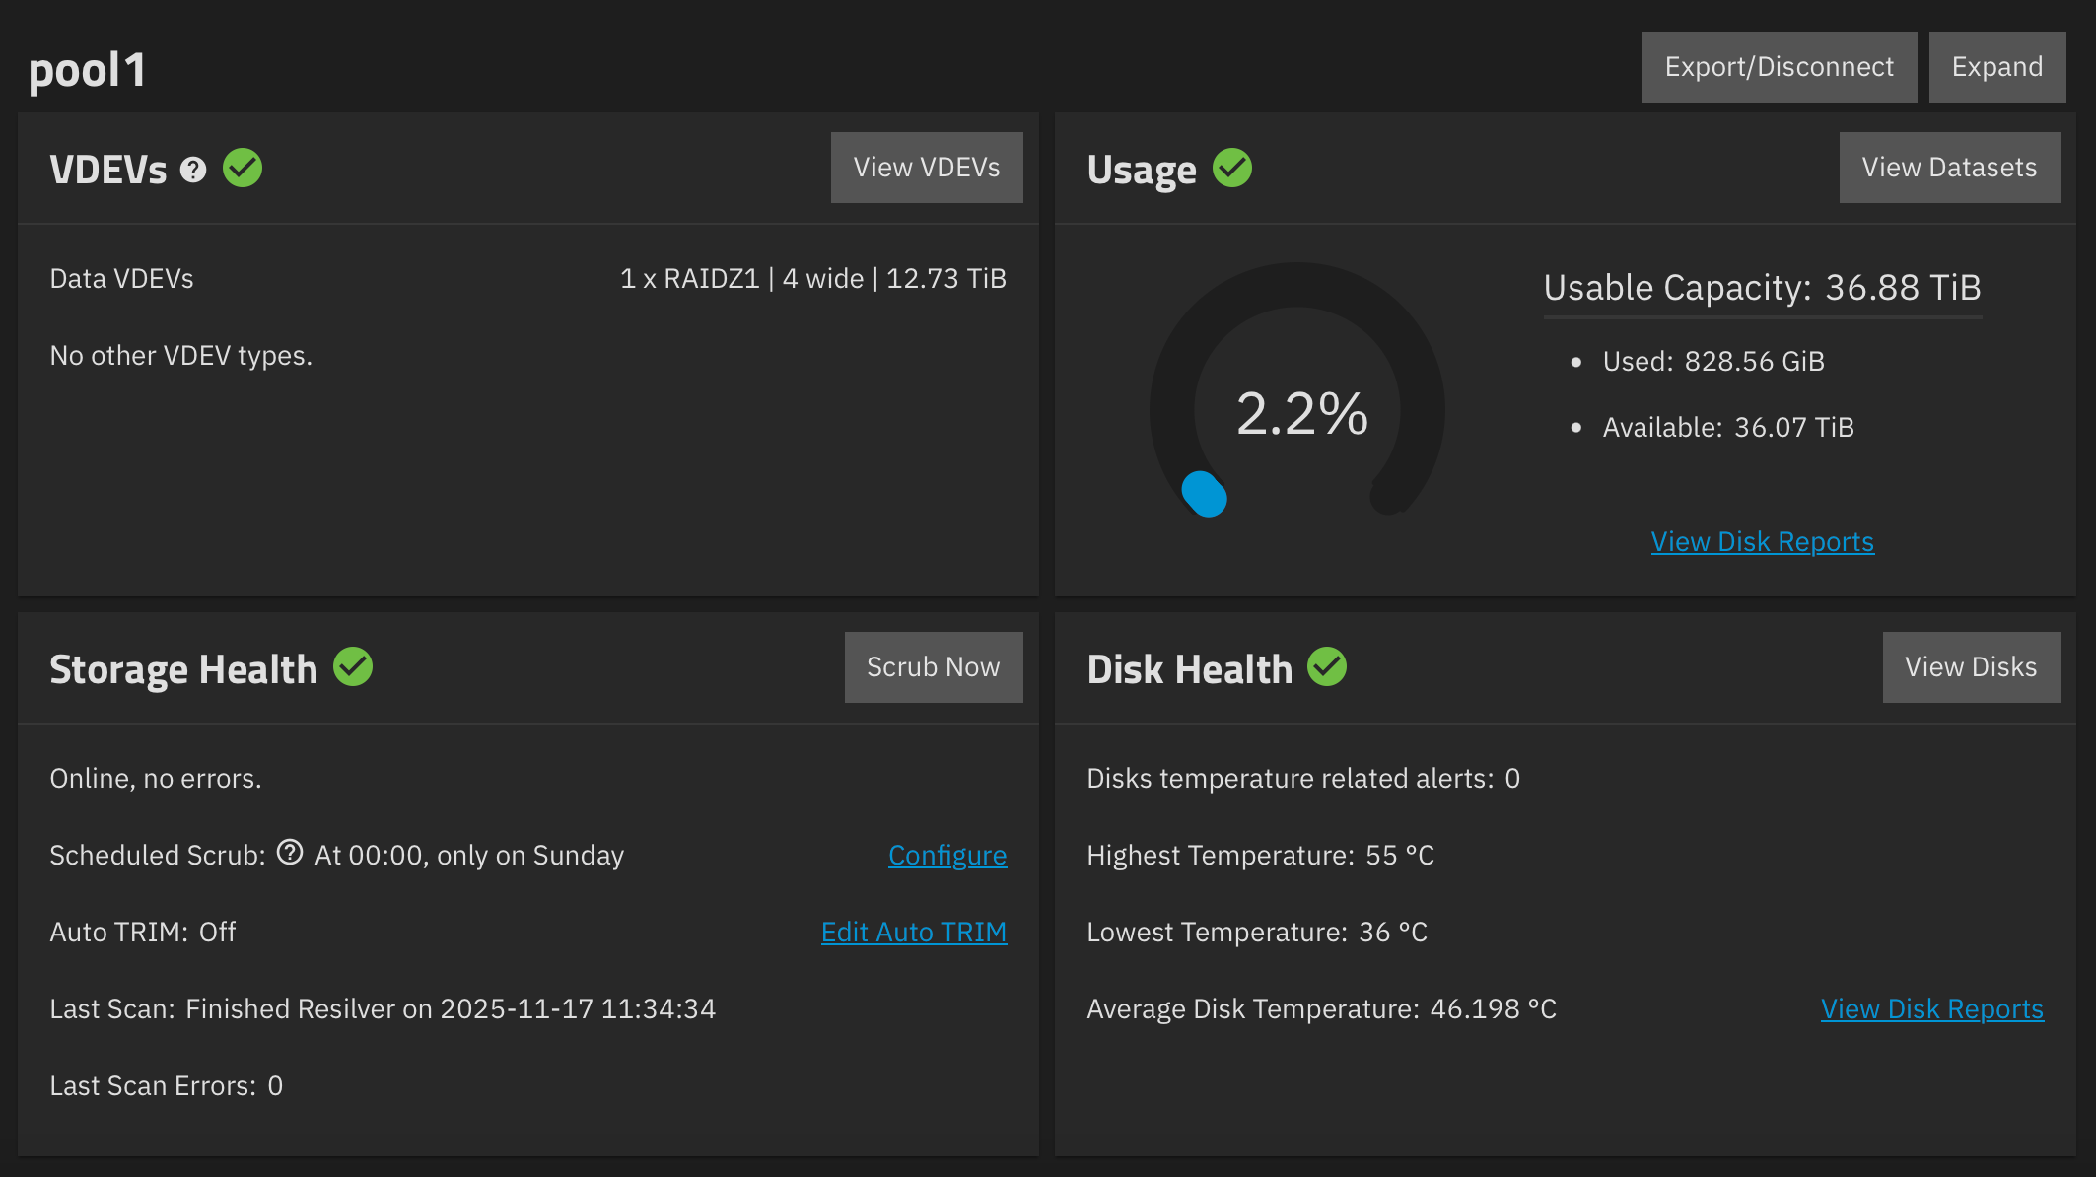Export or disconnect pool1
This screenshot has height=1177, width=2096.
click(1779, 66)
